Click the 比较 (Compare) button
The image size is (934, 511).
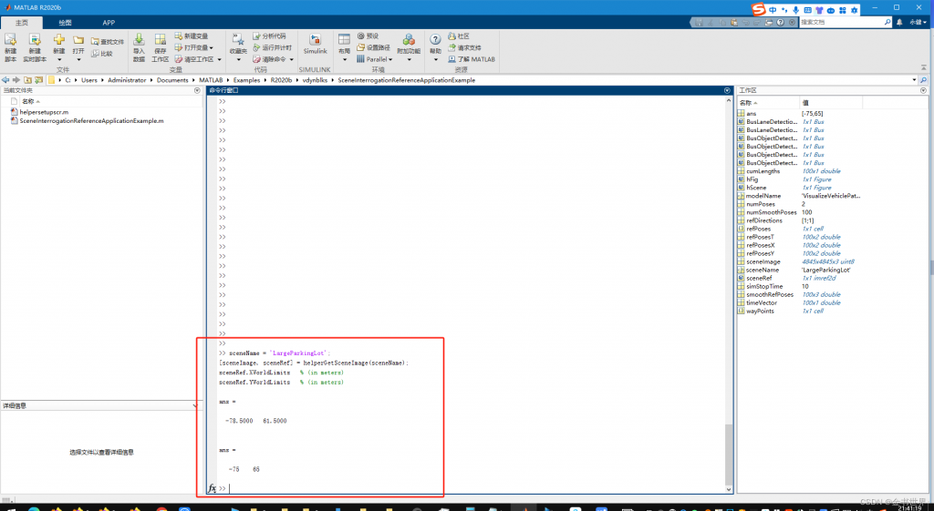click(102, 54)
